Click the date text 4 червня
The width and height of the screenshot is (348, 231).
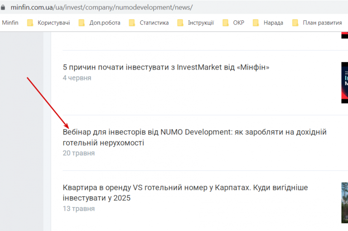77,78
